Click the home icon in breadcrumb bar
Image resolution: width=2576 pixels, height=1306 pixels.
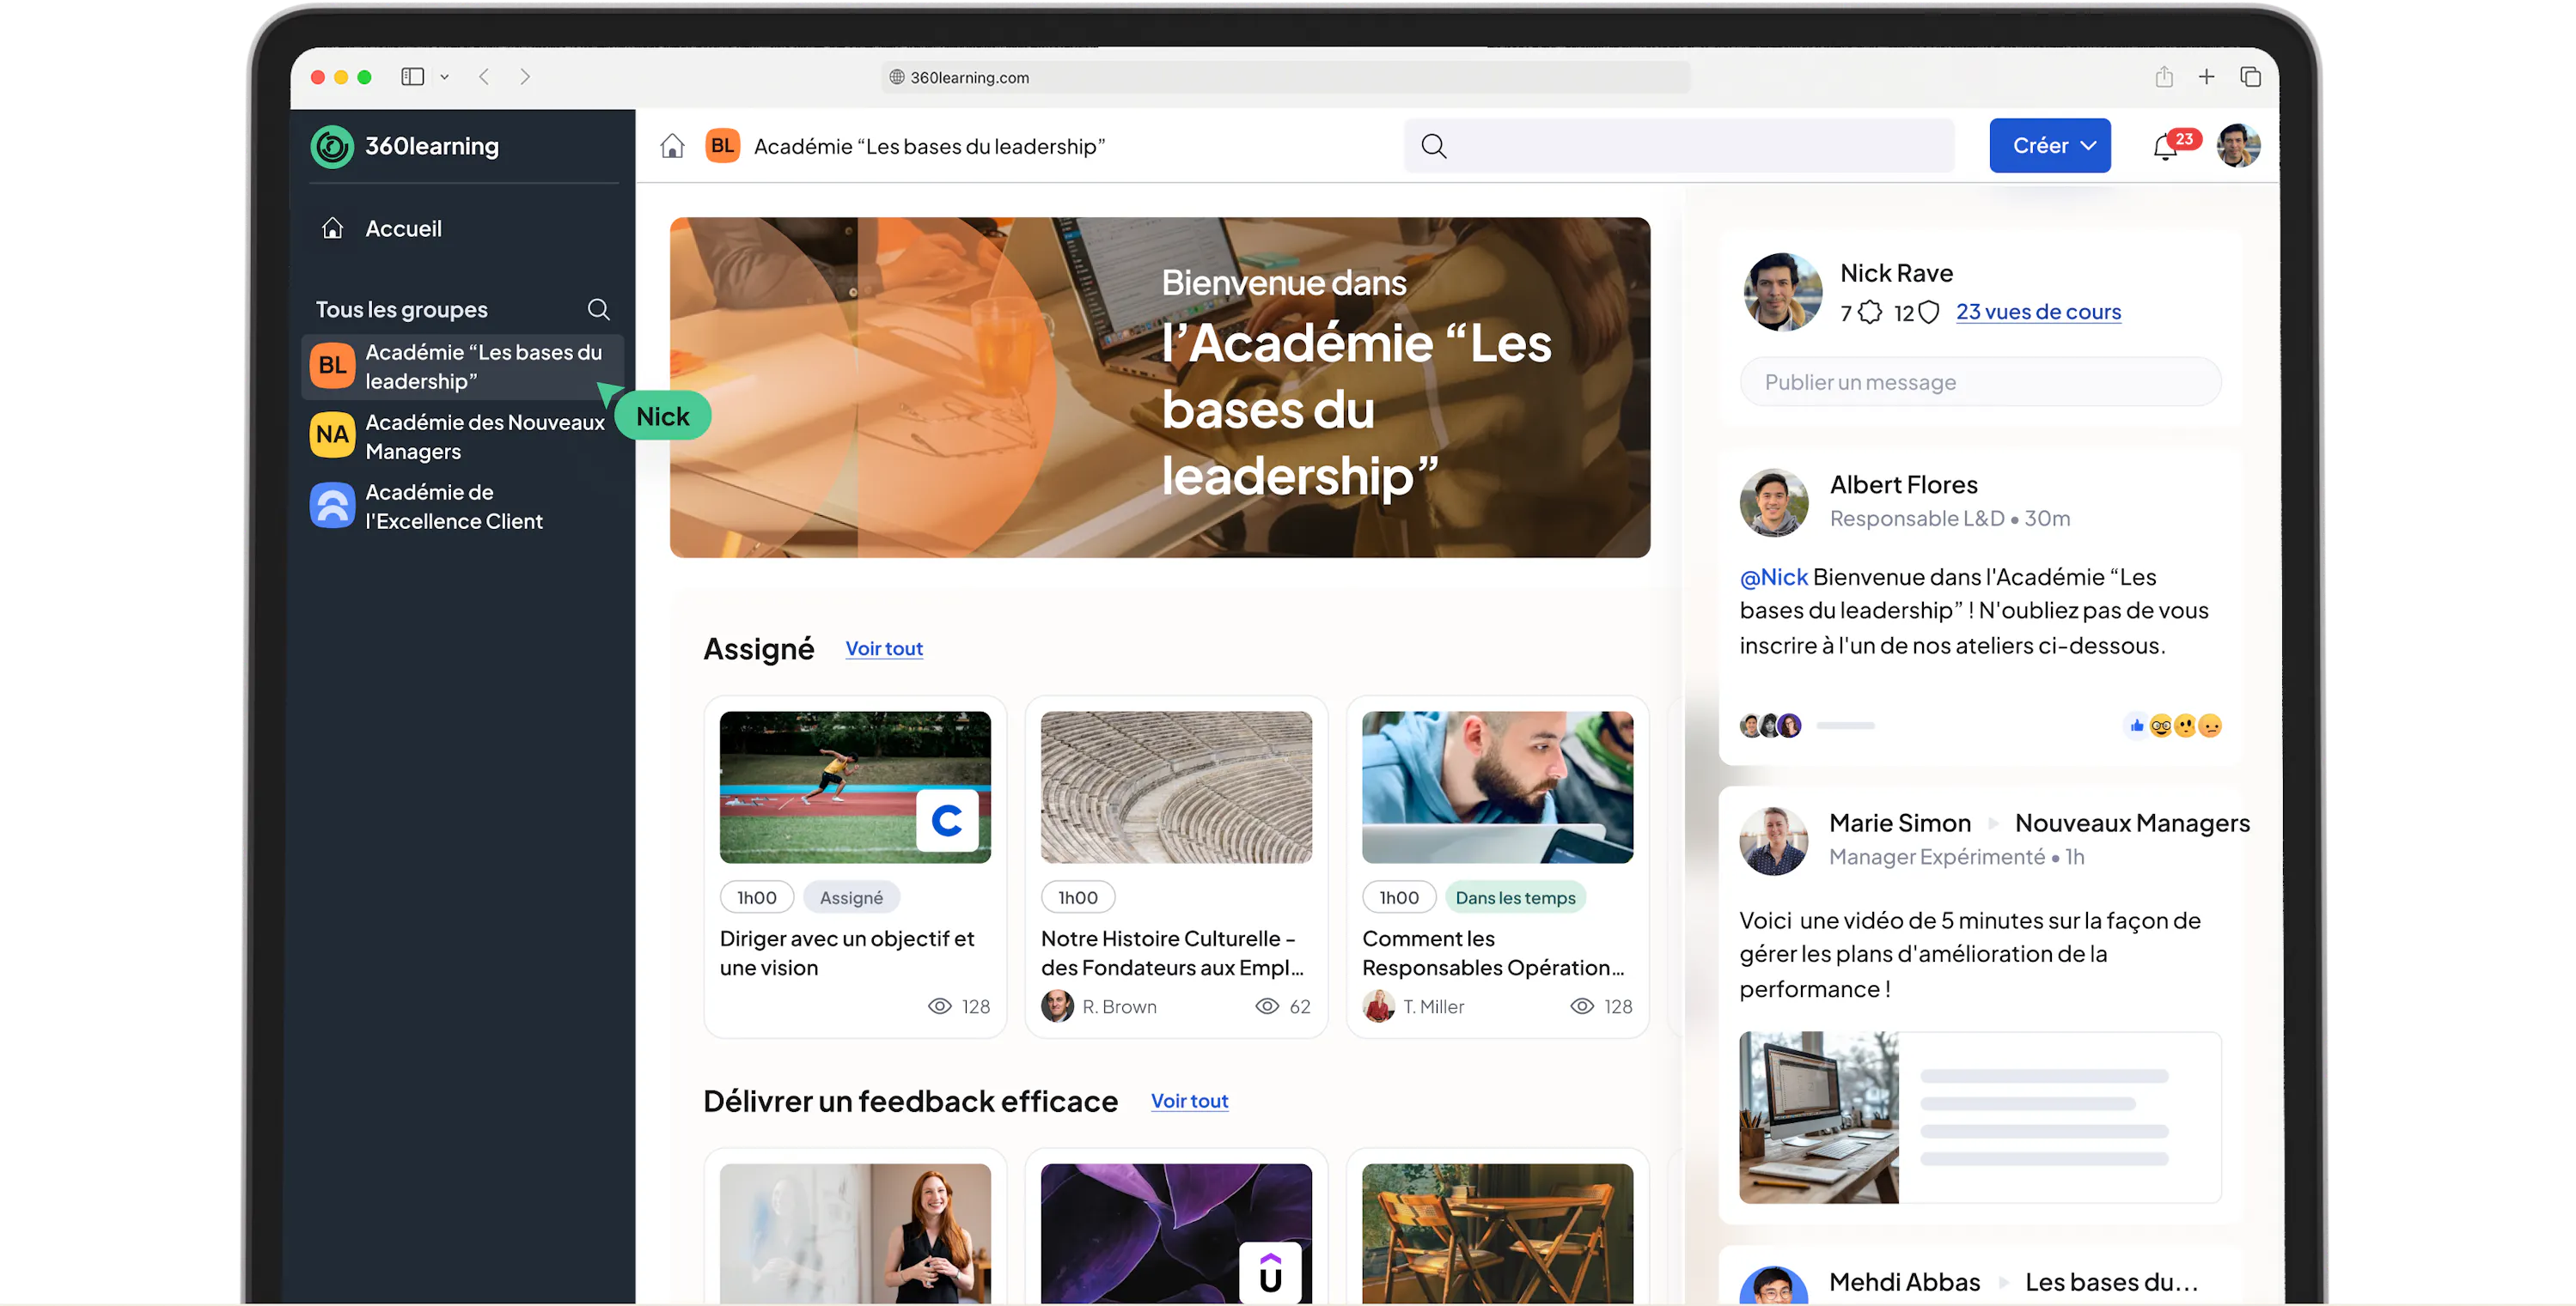[x=672, y=147]
